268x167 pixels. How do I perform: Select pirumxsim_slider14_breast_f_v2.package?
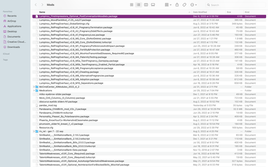point(149,124)
